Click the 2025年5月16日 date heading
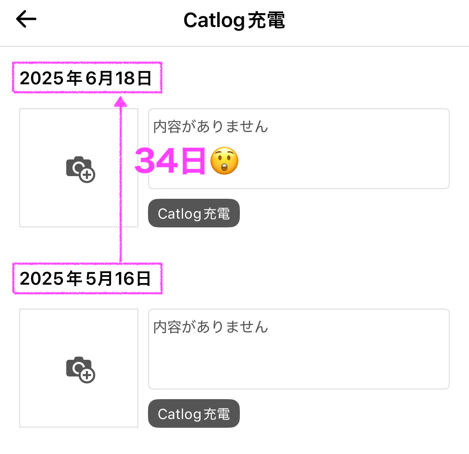Viewport: 469px width, 454px height. (x=86, y=279)
